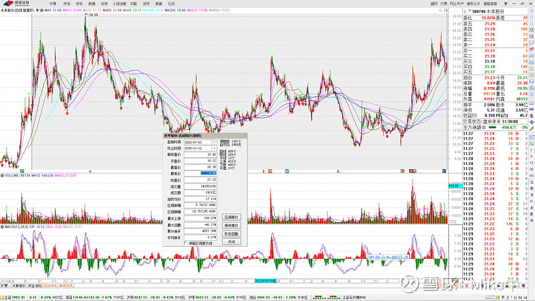Image resolution: width=535 pixels, height=301 pixels.
Task: Close the dialog with the 关闭 button
Action: (x=231, y=242)
